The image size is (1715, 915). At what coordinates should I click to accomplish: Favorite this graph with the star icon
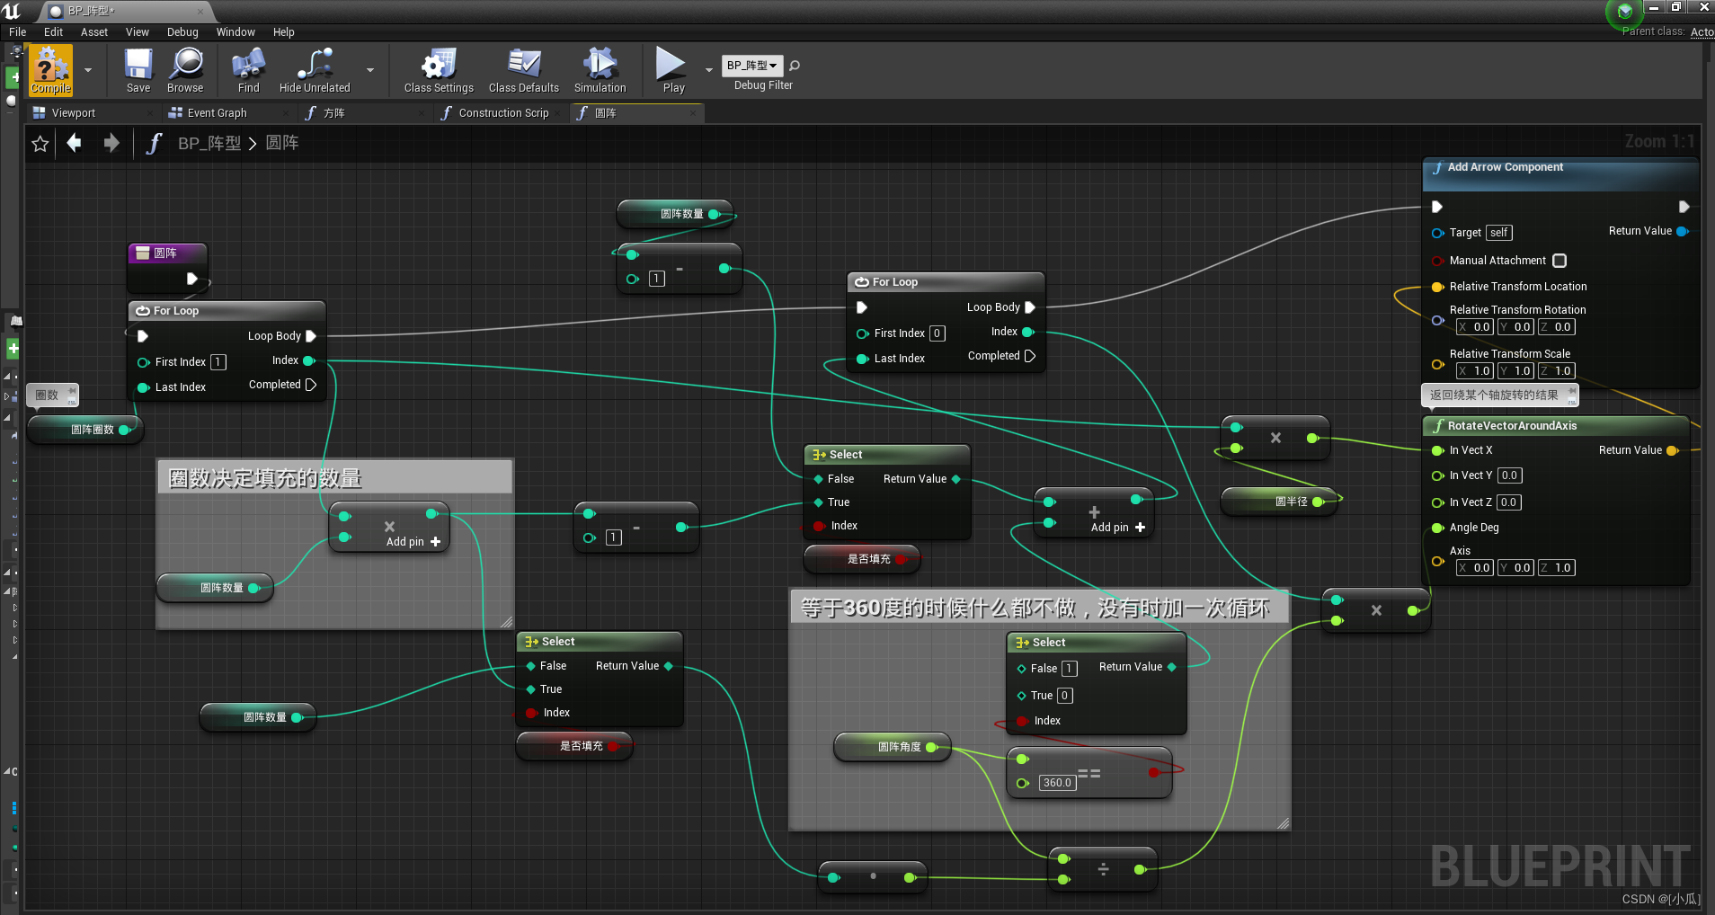[x=40, y=143]
